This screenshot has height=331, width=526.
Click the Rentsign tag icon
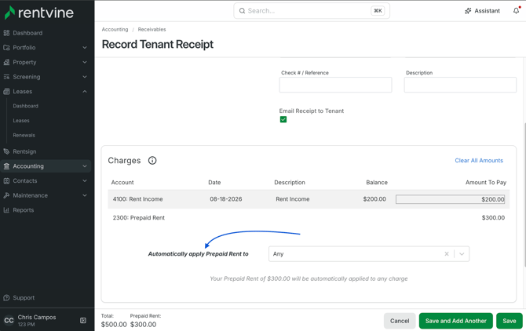[6, 151]
